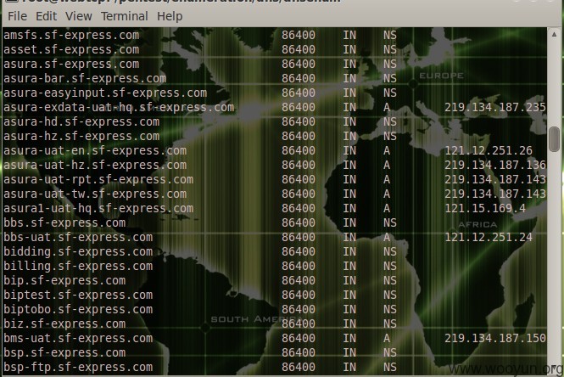This screenshot has height=377, width=564.
Task: Click asura-uat-hz.sf-express.com hostname
Action: (x=95, y=165)
